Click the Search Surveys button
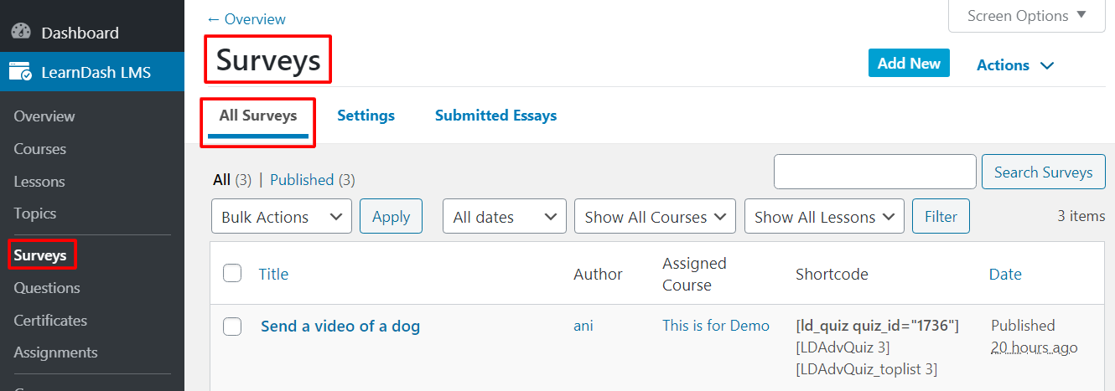1115x391 pixels. pos(1043,172)
